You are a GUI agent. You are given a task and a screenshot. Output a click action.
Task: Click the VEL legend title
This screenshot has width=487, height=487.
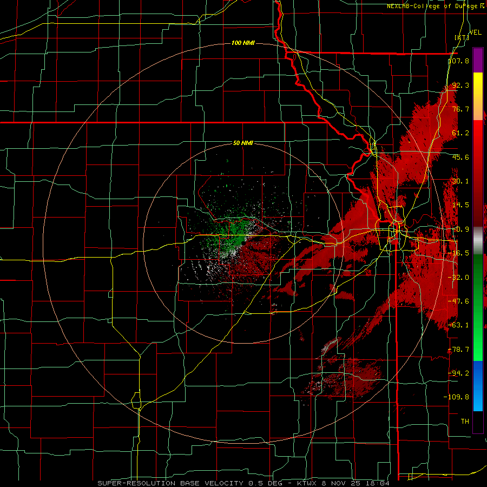pyautogui.click(x=476, y=32)
